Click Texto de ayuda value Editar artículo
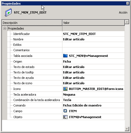131x133 pixels. [x=74, y=78]
